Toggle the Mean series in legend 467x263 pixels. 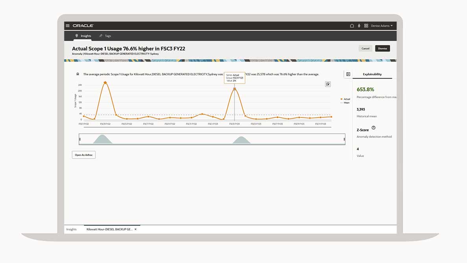point(345,102)
